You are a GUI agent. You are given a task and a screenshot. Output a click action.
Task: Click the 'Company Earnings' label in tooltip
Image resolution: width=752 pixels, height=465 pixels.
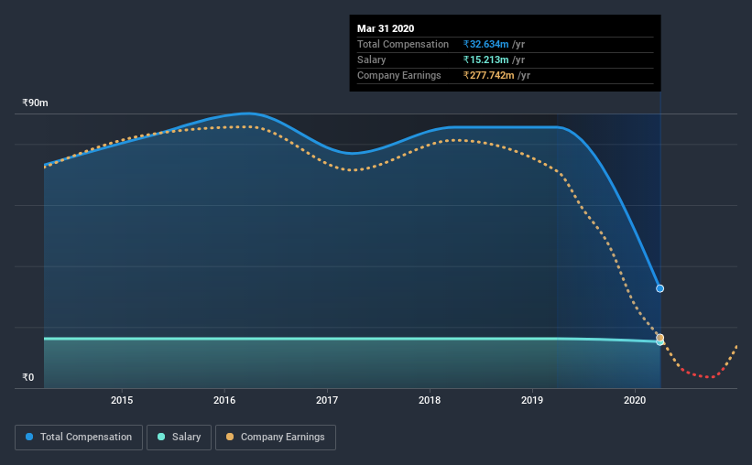(x=399, y=75)
